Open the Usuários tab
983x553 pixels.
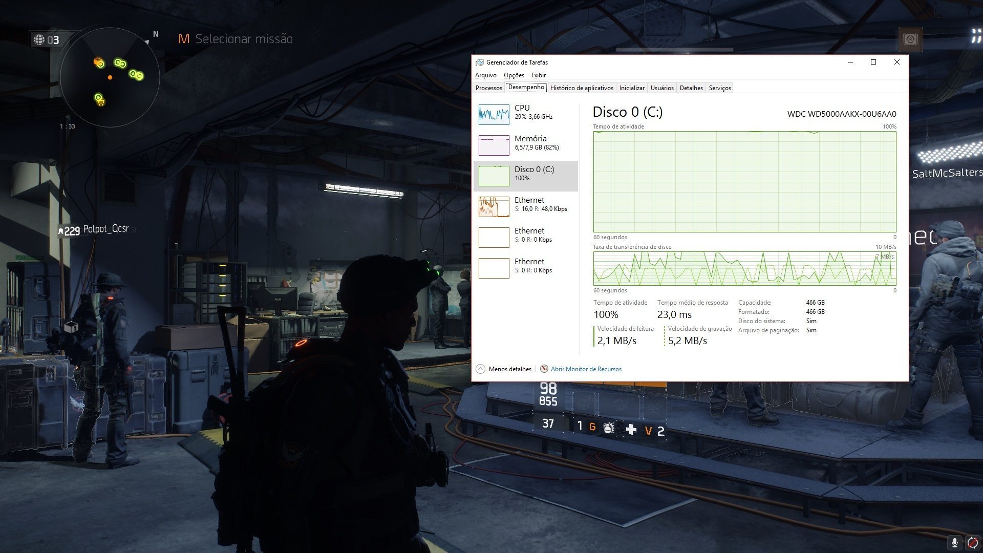(662, 88)
